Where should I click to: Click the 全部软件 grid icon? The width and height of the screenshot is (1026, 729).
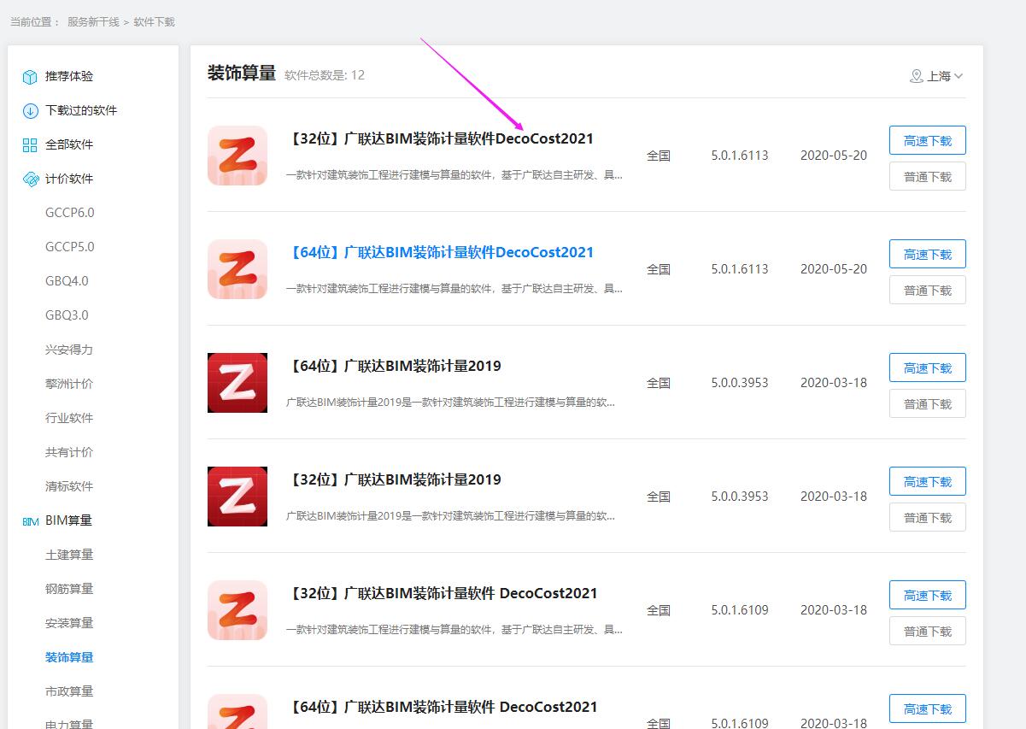(x=30, y=145)
